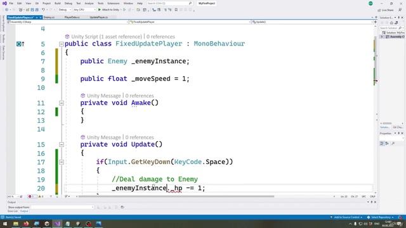Click the Visual Studio taskbar icon

[x=57, y=224]
